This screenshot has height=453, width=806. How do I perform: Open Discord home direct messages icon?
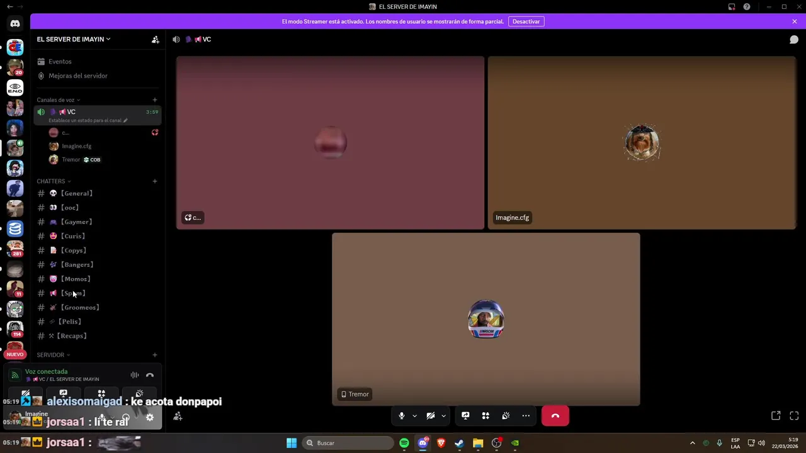(15, 23)
